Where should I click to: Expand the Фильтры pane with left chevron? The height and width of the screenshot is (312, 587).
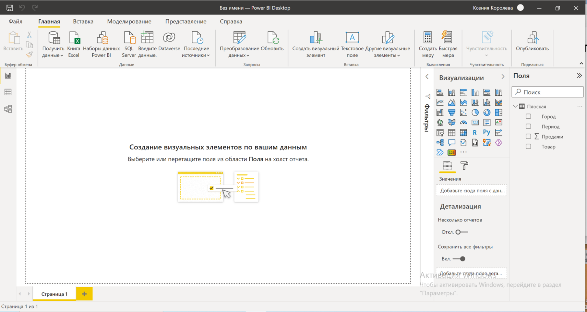click(427, 76)
